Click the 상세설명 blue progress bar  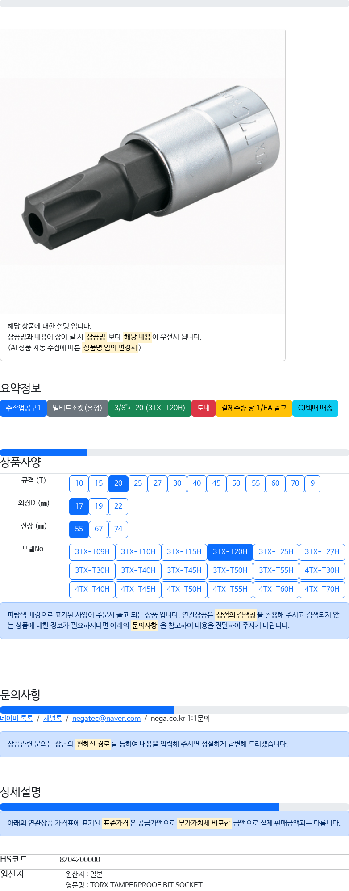tap(140, 807)
